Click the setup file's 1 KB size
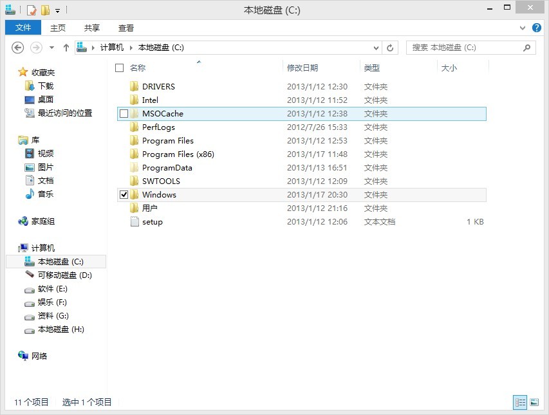The image size is (549, 415). (x=475, y=222)
